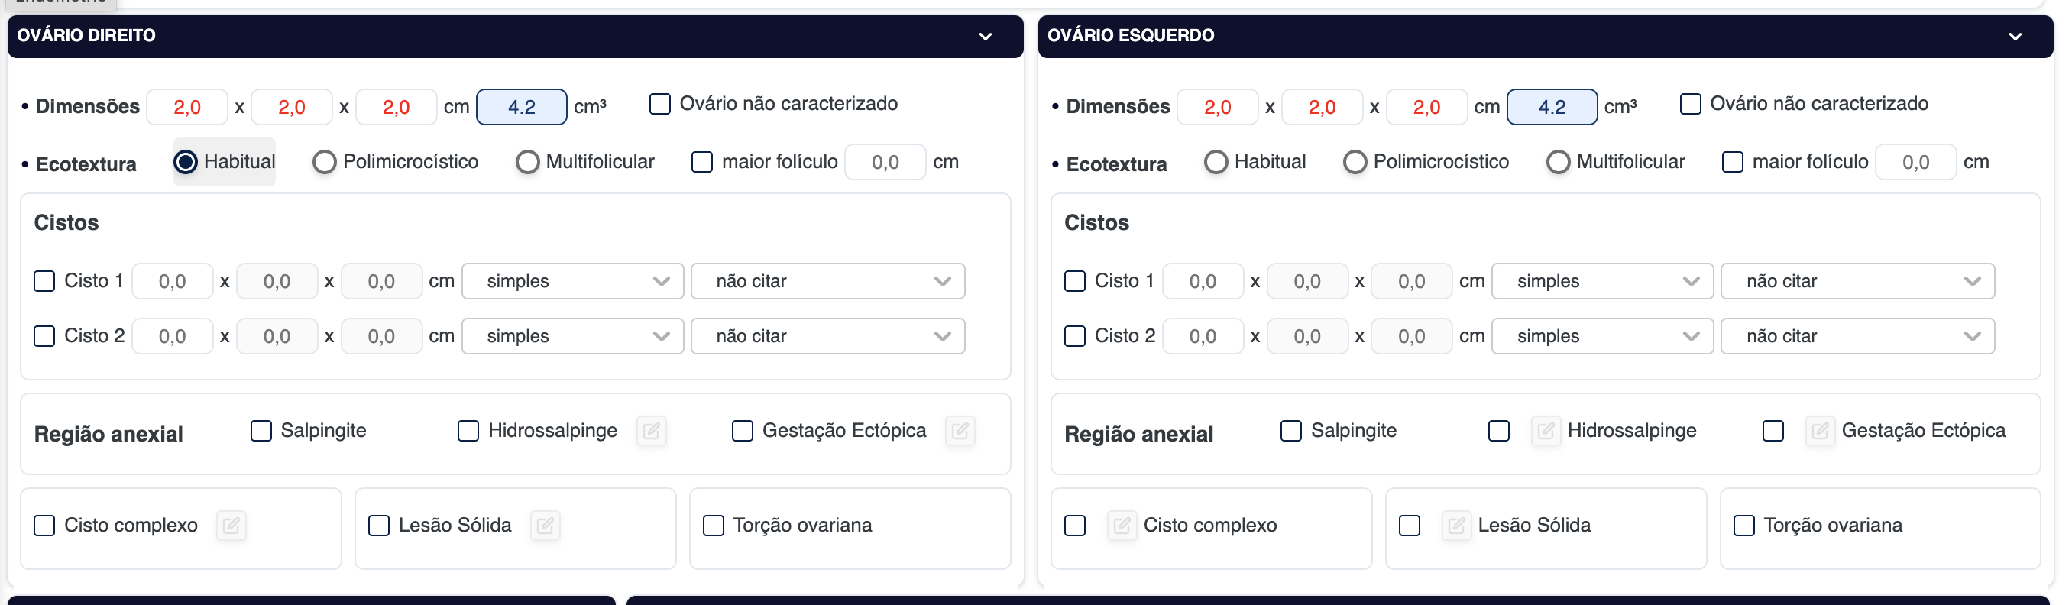
Task: Check Salpingite for left ovary
Action: point(1290,432)
